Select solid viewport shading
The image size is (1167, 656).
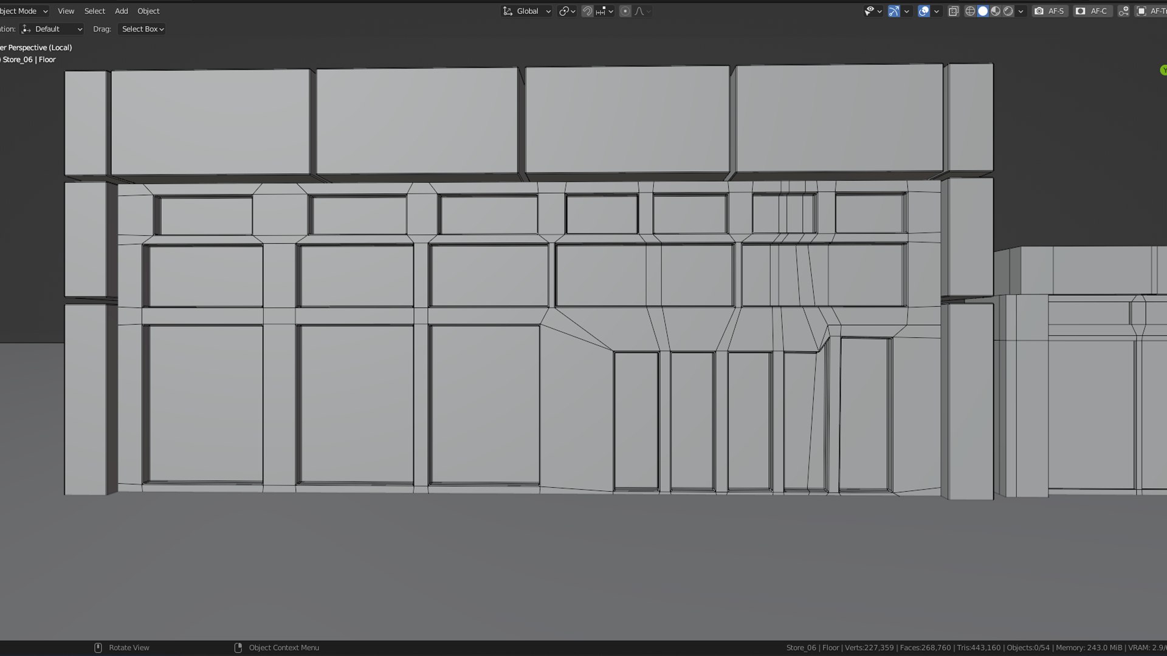tap(983, 11)
